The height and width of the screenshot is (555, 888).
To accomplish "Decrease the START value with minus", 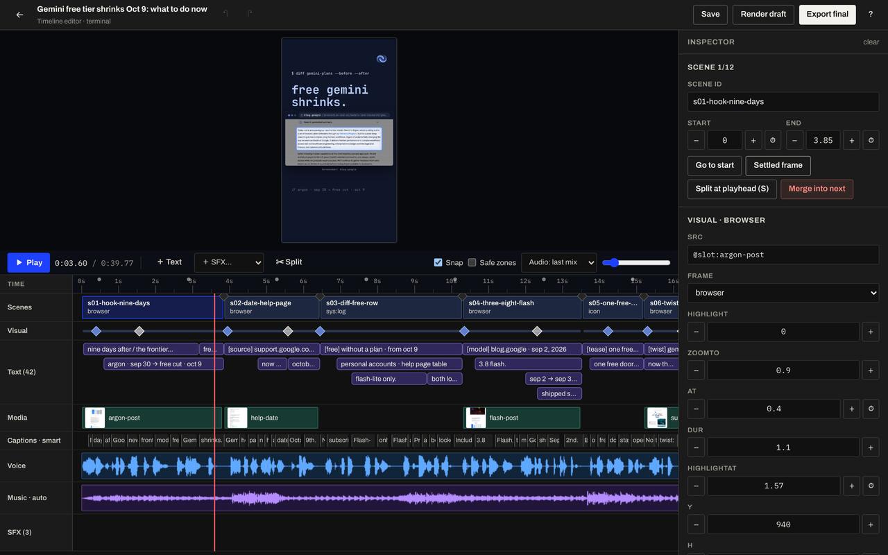I will (697, 140).
